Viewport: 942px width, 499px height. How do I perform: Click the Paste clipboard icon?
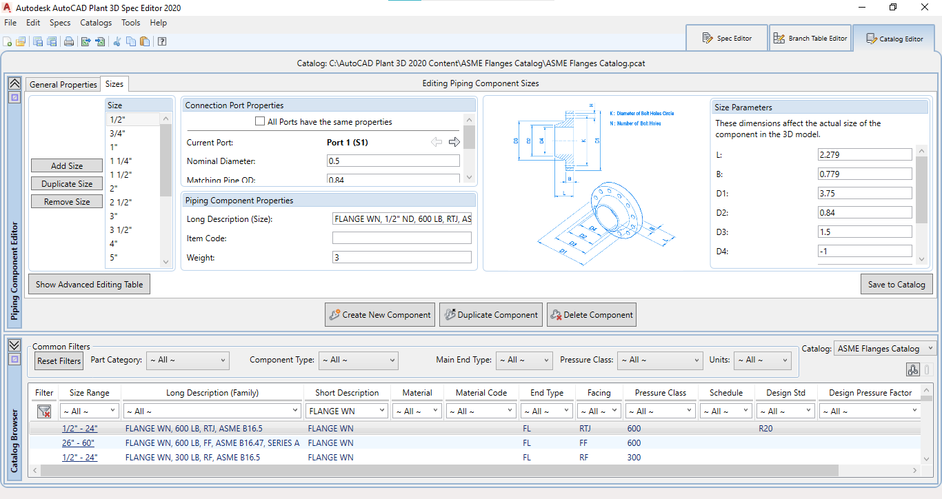[144, 41]
